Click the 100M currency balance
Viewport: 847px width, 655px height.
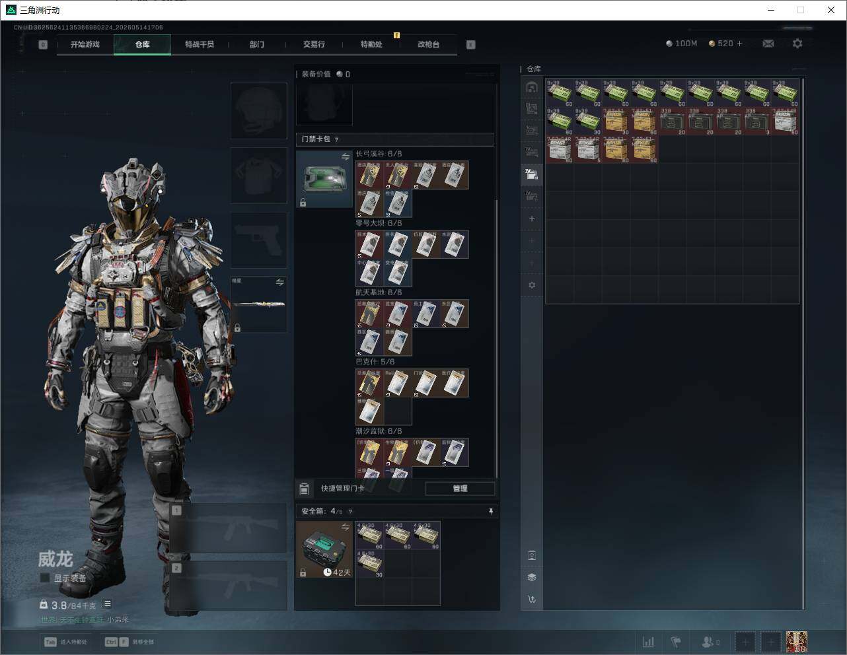click(682, 44)
